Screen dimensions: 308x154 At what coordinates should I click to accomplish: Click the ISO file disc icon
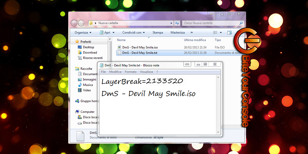tap(119, 47)
